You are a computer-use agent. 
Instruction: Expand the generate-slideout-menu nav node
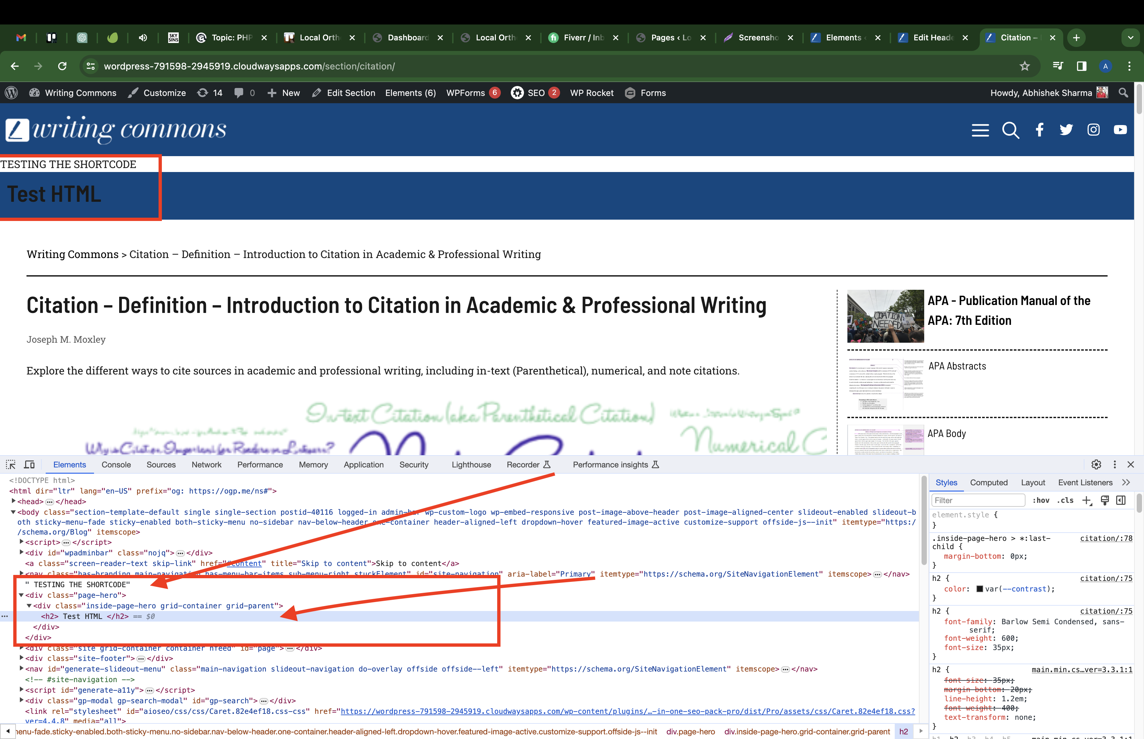(22, 669)
